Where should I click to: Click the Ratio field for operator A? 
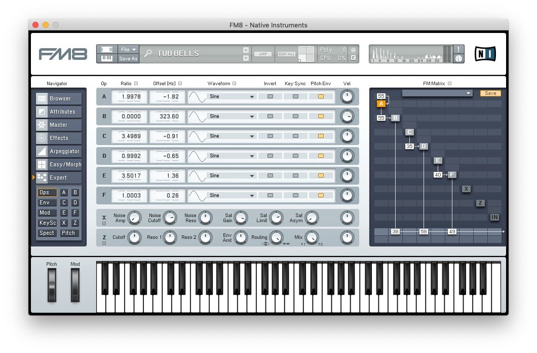130,97
